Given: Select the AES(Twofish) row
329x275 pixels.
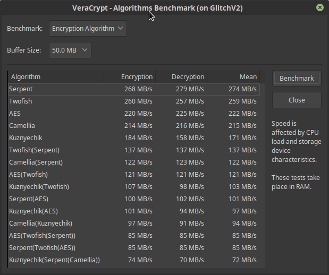Looking at the screenshot, I should [x=134, y=174].
